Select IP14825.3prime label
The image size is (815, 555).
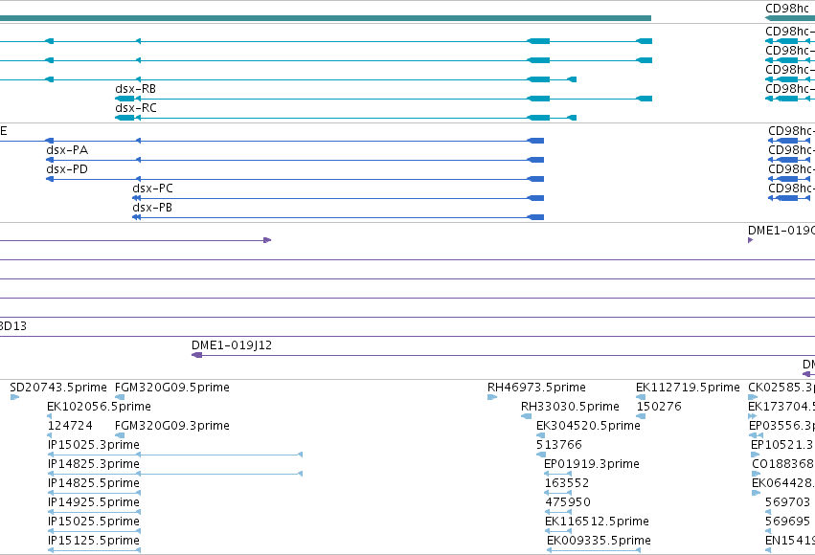point(94,464)
